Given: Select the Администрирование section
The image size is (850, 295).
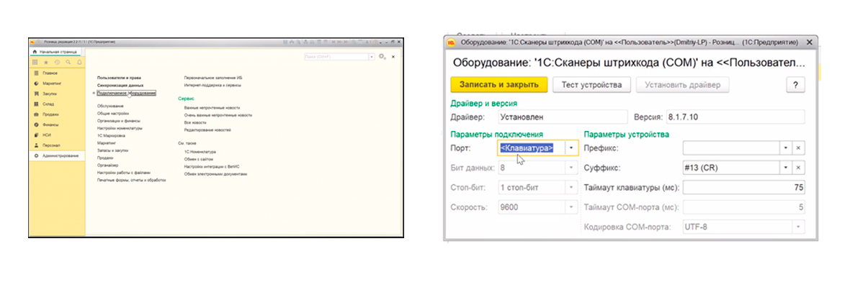Looking at the screenshot, I should (57, 156).
